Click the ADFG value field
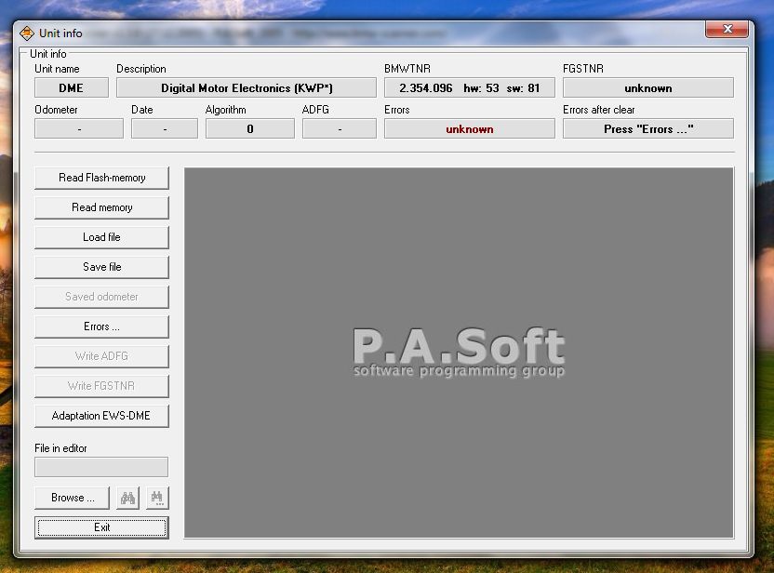Viewport: 774px width, 573px height. tap(340, 128)
